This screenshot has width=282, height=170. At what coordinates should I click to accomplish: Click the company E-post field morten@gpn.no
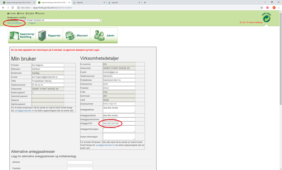(x=119, y=72)
